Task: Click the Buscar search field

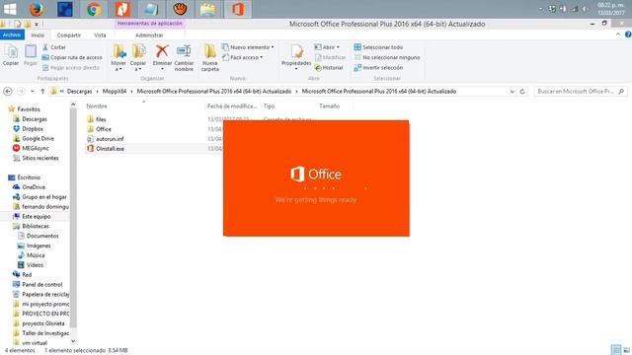Action: 581,92
